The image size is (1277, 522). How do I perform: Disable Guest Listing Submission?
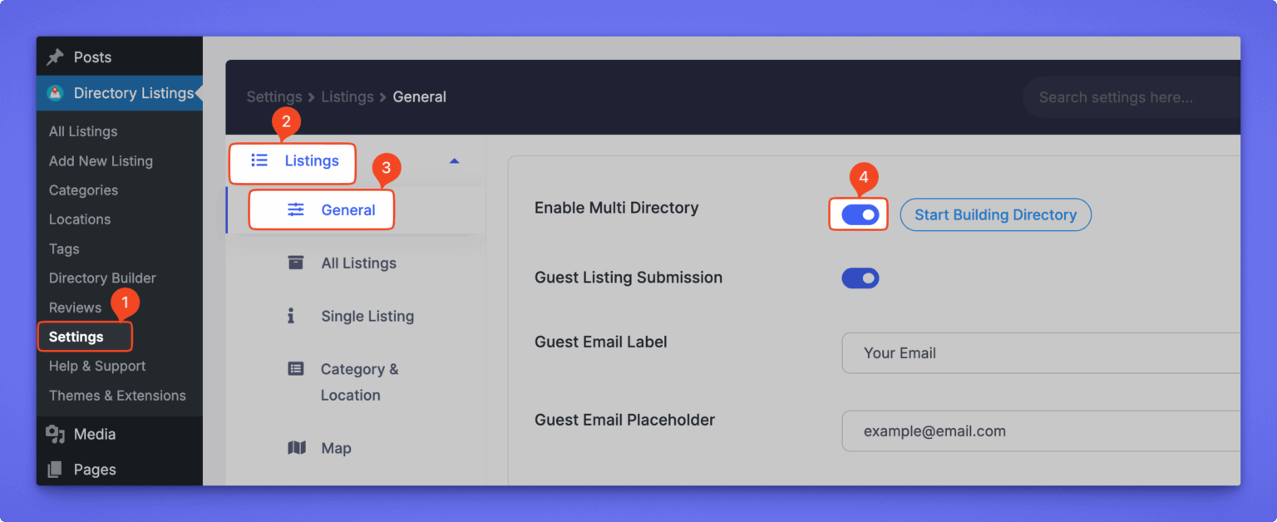point(860,278)
